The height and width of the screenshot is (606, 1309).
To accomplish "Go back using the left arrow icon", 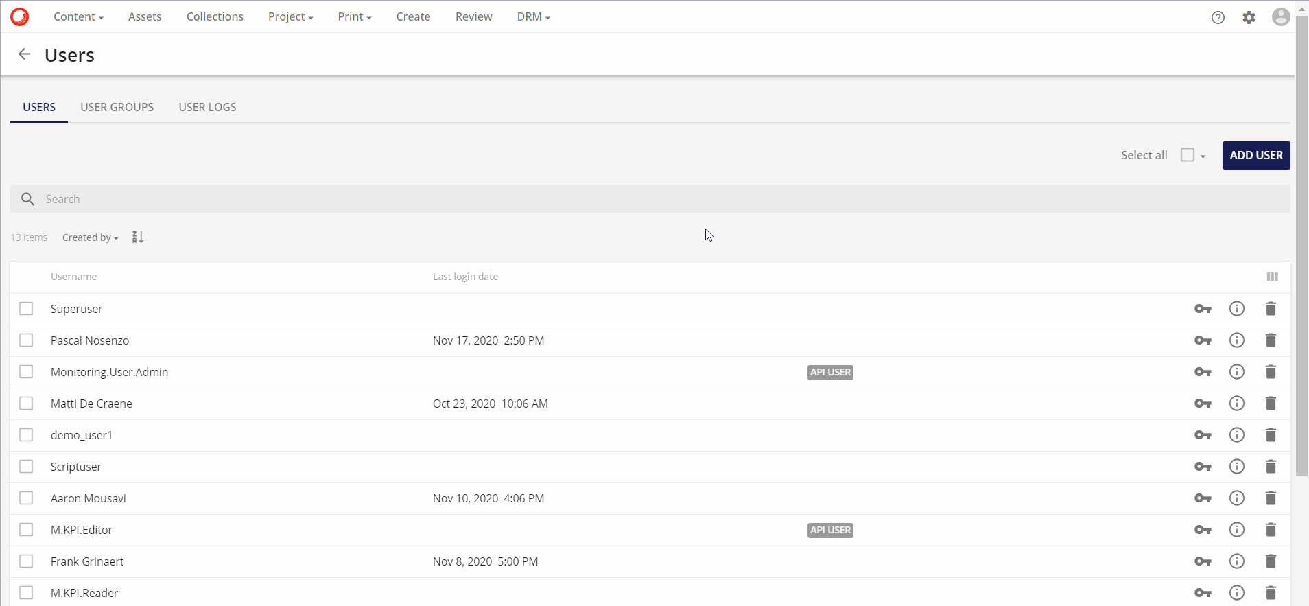I will pyautogui.click(x=25, y=54).
